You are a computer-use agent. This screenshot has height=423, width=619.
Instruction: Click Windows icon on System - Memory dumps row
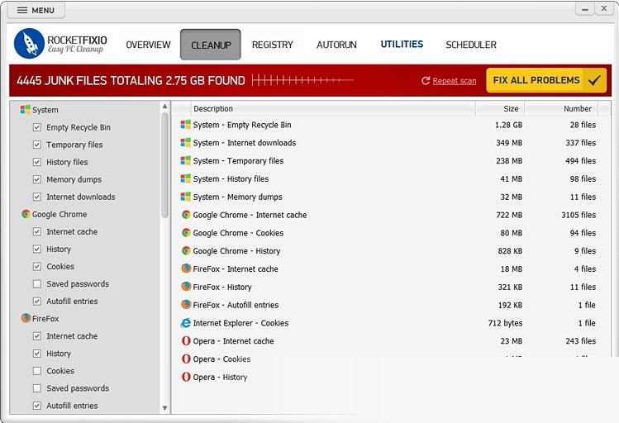pyautogui.click(x=186, y=197)
